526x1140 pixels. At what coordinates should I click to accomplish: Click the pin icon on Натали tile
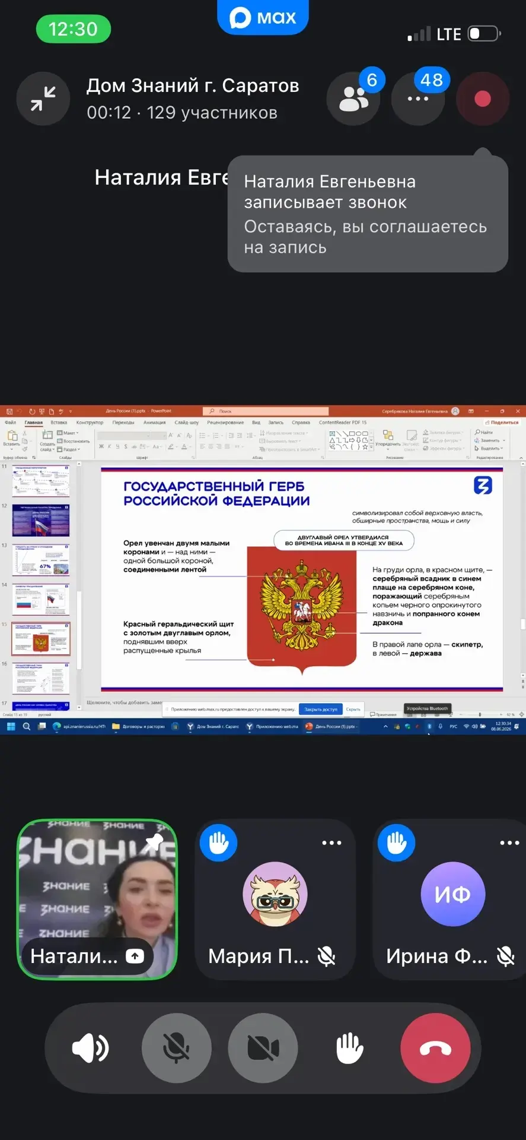[155, 843]
